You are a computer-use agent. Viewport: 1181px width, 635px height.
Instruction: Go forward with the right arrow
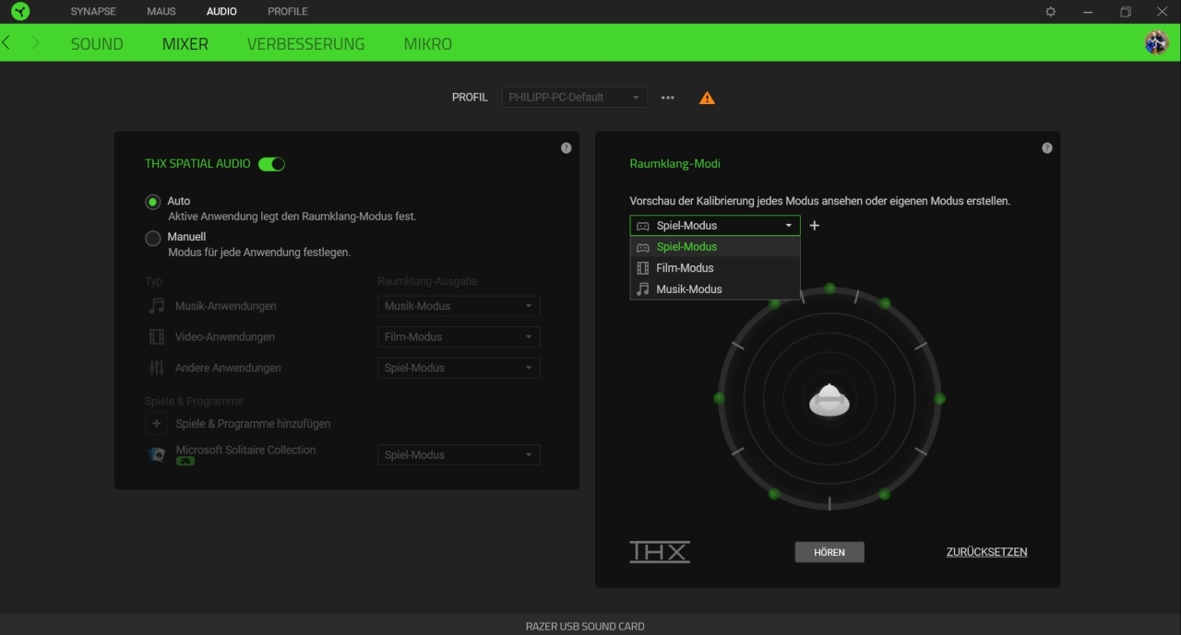[x=35, y=42]
